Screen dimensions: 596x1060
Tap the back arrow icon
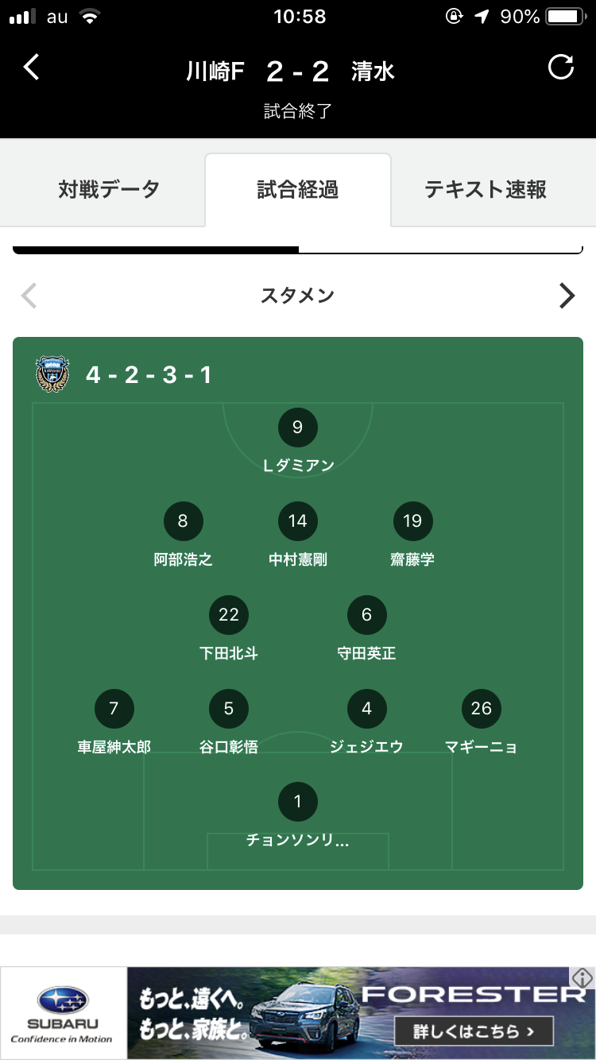[31, 68]
